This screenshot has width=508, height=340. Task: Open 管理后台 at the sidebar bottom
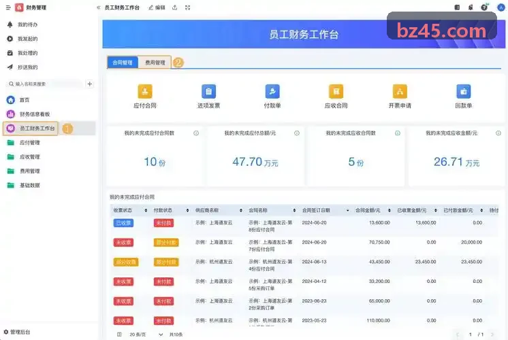[17, 332]
